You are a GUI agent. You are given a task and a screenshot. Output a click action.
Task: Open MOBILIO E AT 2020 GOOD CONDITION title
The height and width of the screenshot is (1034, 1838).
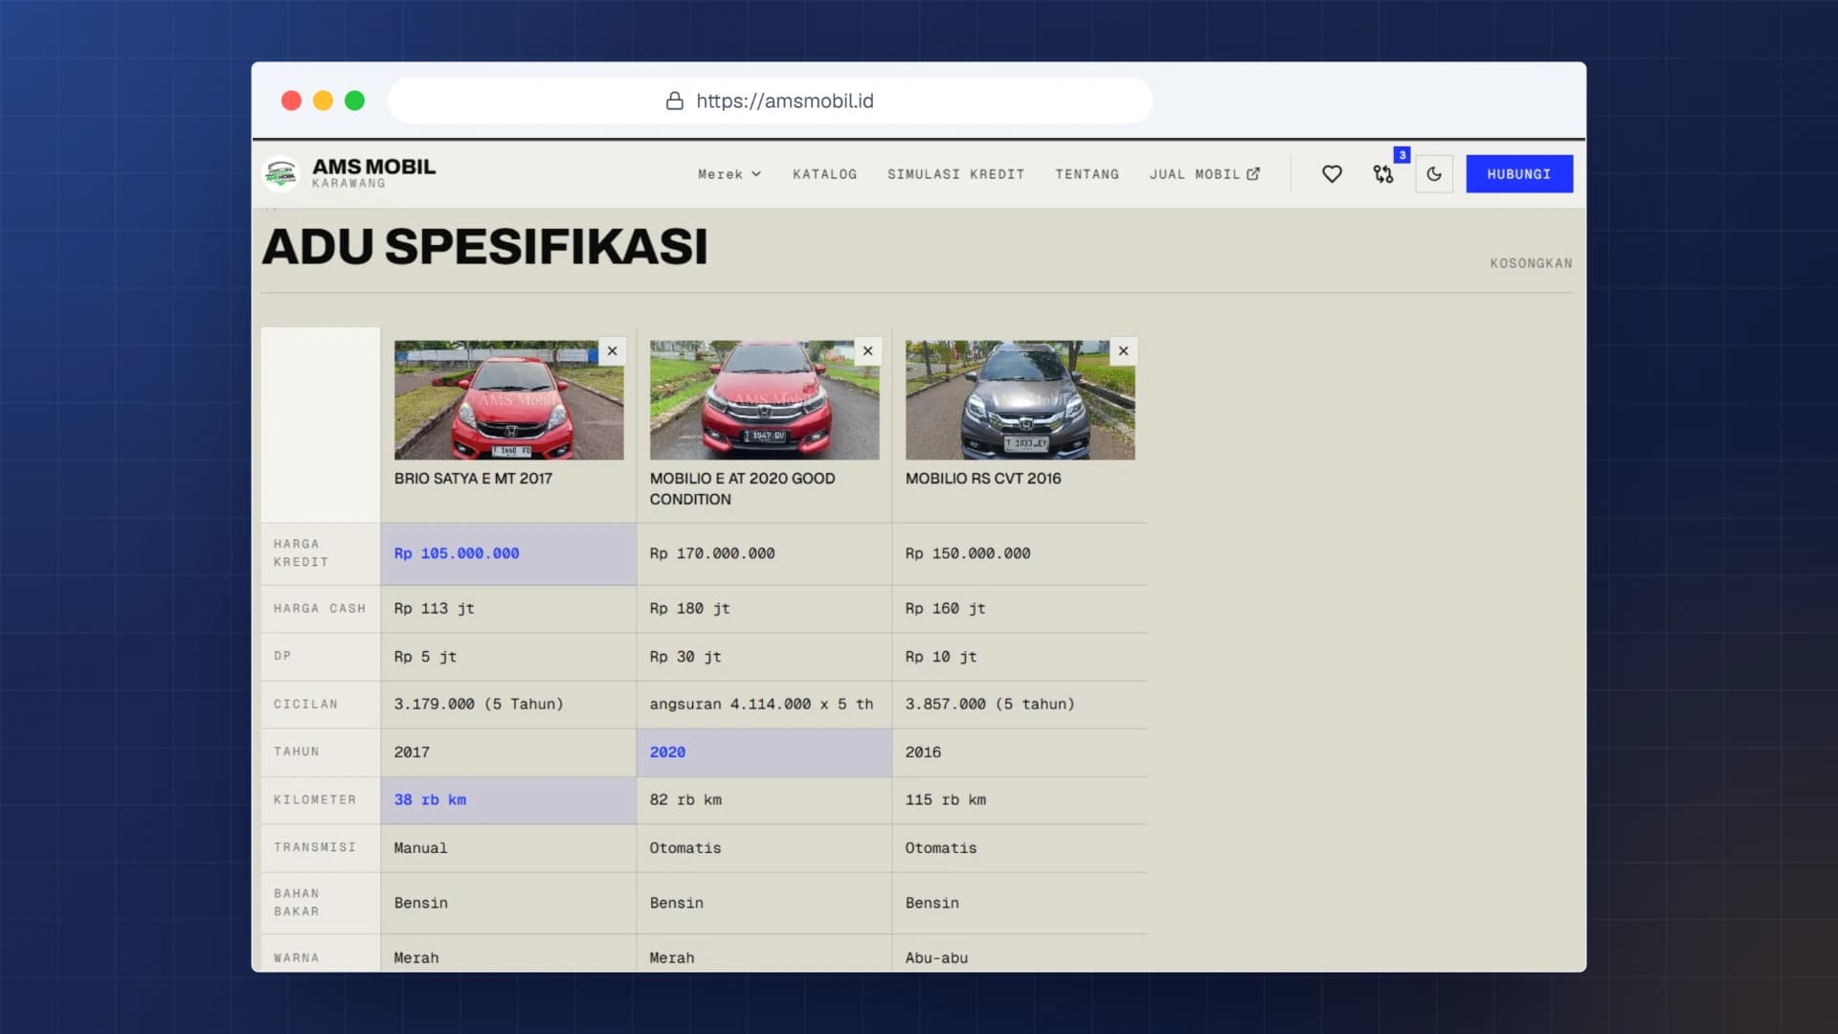click(742, 489)
